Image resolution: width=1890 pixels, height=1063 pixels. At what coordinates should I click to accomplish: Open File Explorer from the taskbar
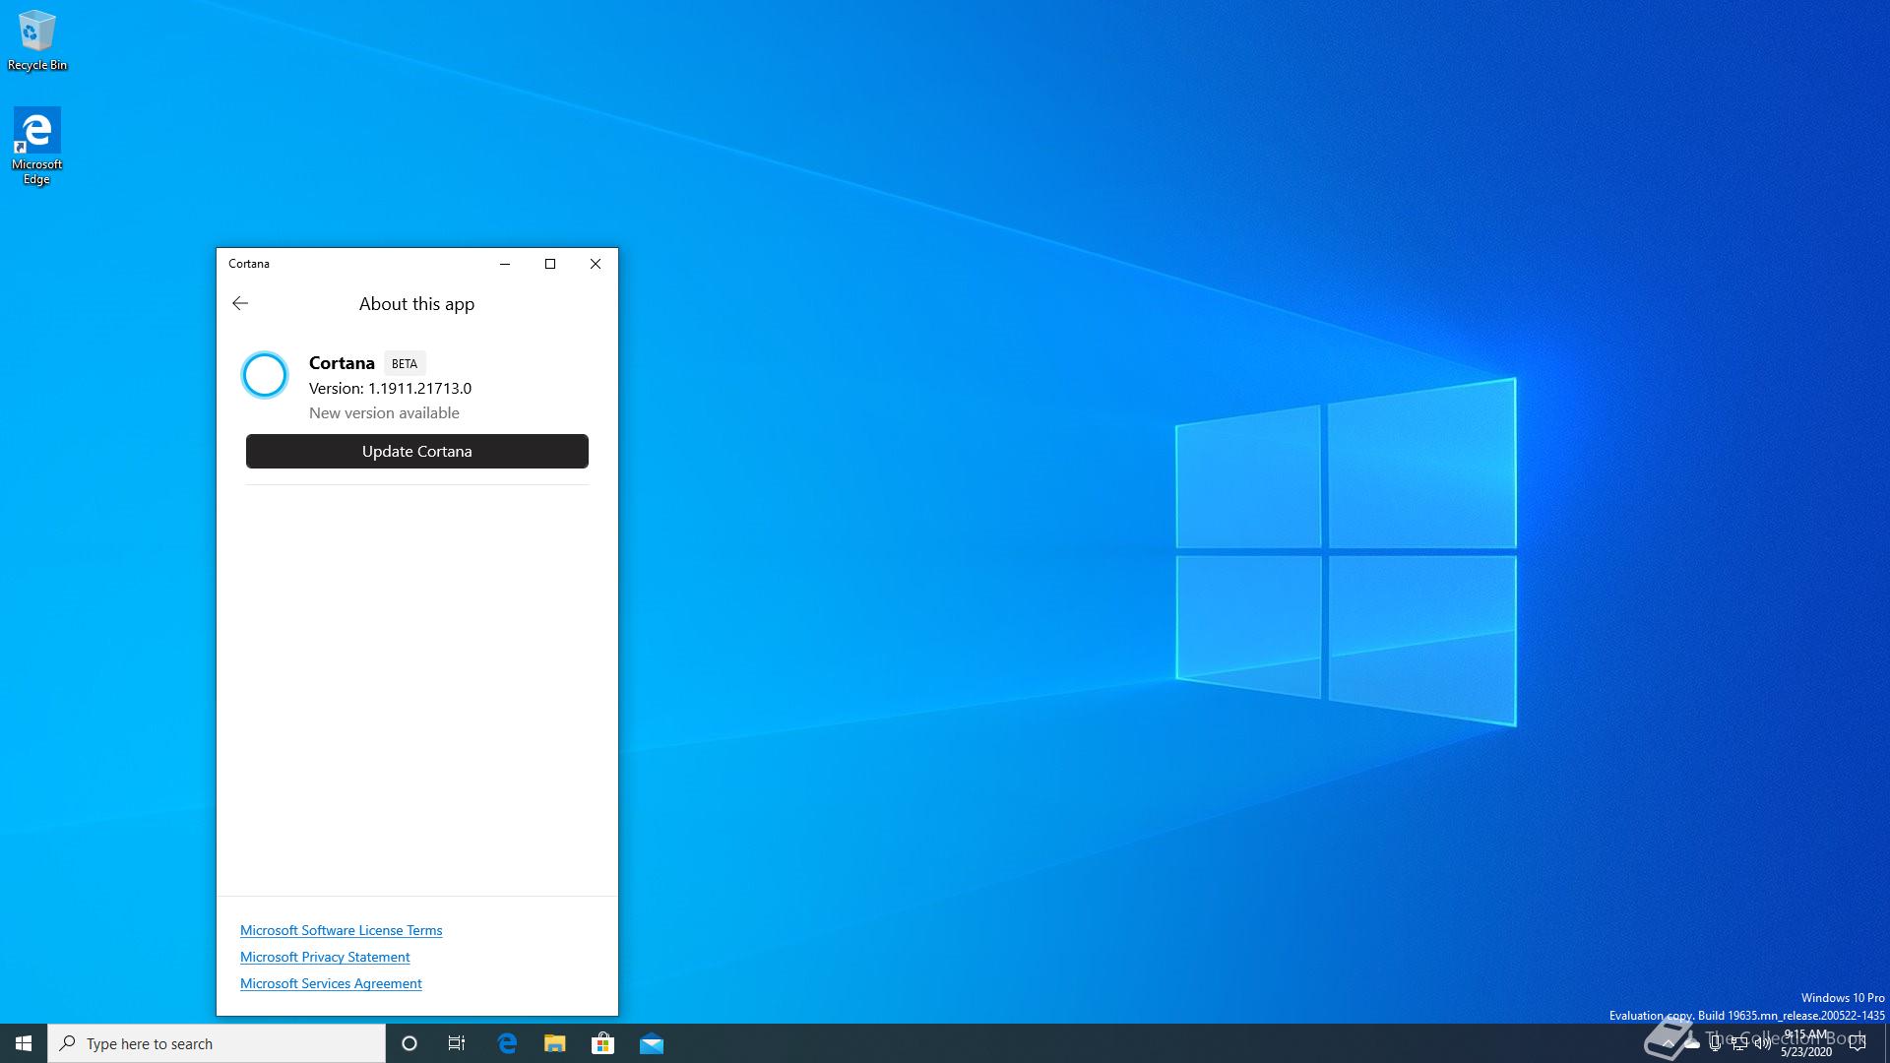[x=555, y=1043]
